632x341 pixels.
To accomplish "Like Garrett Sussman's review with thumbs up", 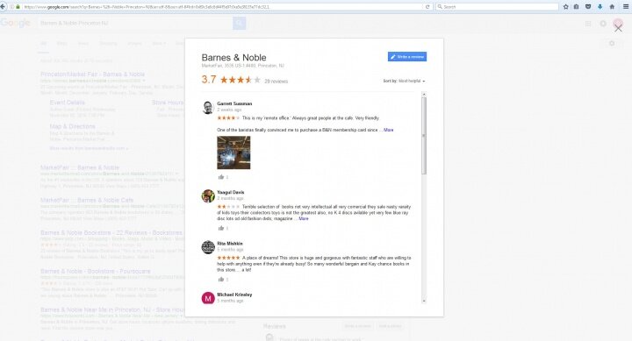I will point(221,177).
